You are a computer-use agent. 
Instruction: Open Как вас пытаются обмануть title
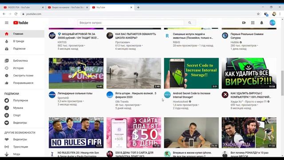coord(135,36)
